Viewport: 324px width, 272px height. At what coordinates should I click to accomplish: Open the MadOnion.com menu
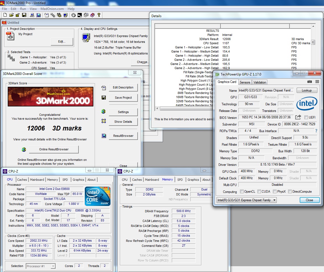[x=52, y=9]
